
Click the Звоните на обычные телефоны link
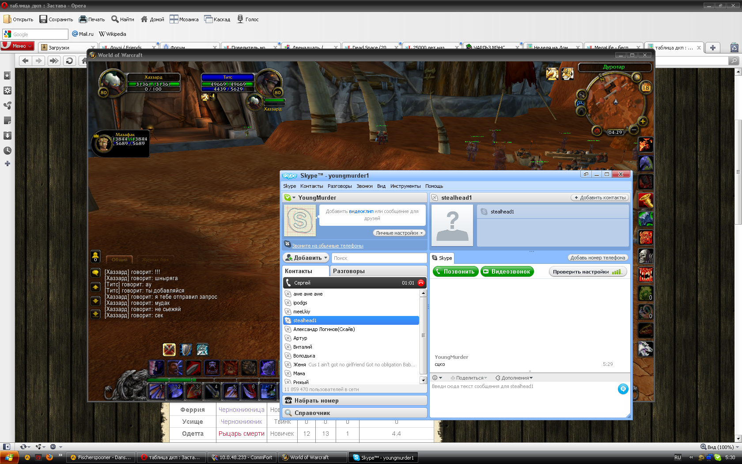327,246
